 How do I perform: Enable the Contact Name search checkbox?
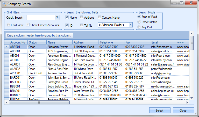click(x=99, y=18)
